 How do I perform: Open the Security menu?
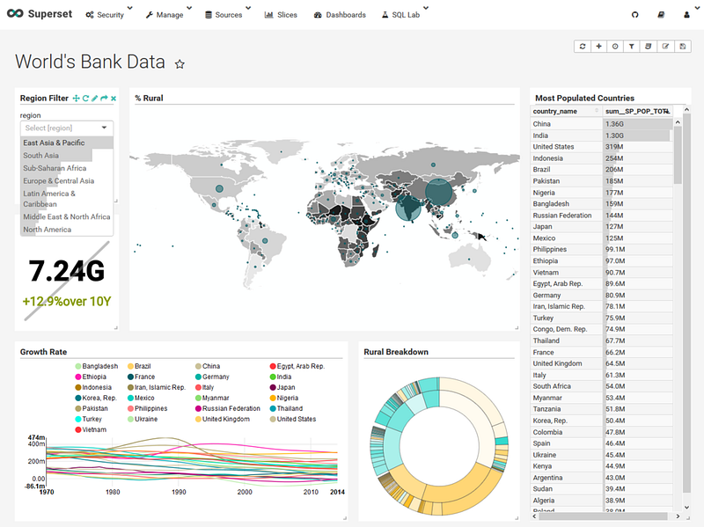105,15
